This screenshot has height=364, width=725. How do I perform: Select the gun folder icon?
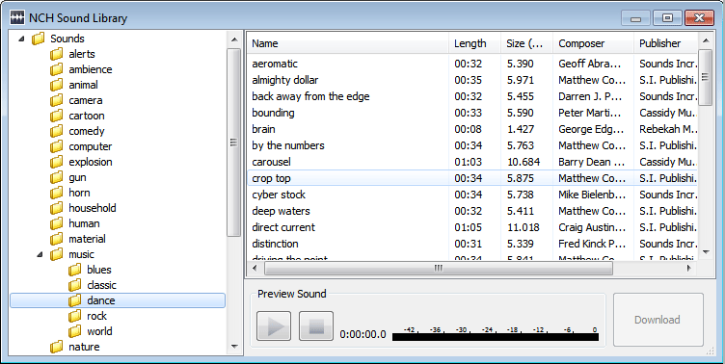pyautogui.click(x=57, y=177)
